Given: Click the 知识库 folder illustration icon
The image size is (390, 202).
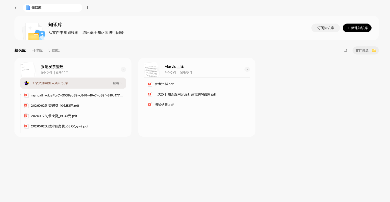Looking at the screenshot, I should (34, 31).
